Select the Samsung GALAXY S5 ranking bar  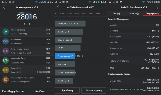click(70, 24)
